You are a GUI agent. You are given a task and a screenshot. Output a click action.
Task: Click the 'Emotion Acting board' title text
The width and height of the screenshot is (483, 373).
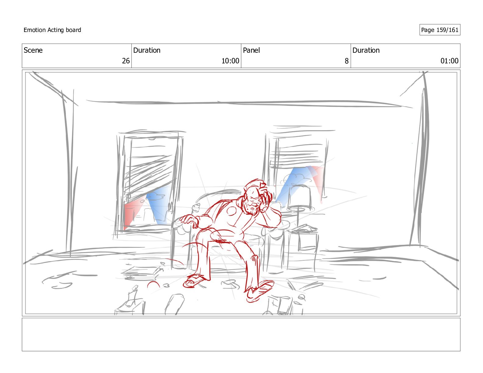[52, 30]
